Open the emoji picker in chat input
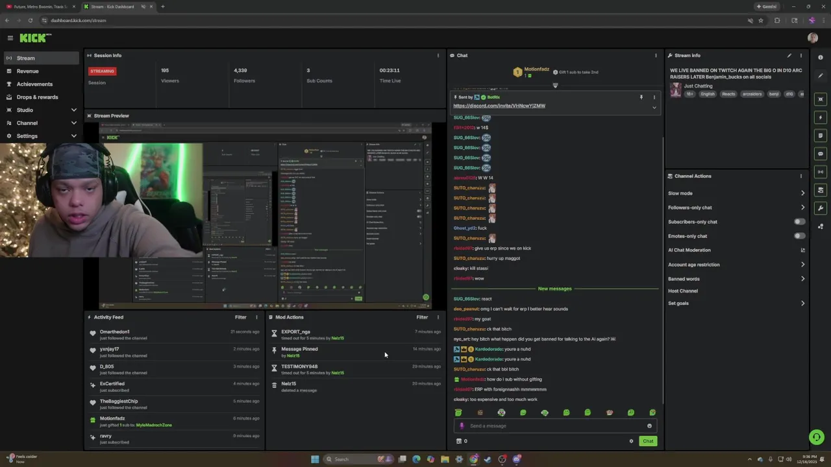The image size is (831, 467). (x=649, y=426)
